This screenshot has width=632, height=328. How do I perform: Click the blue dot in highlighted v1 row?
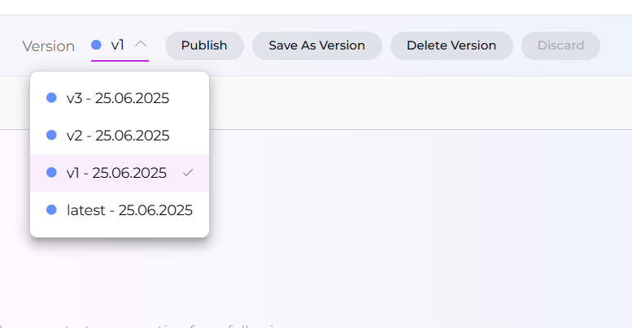pyautogui.click(x=51, y=173)
